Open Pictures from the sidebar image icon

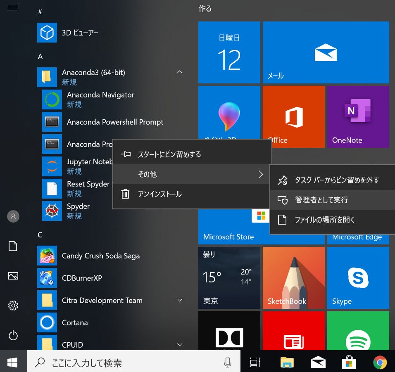(x=13, y=276)
